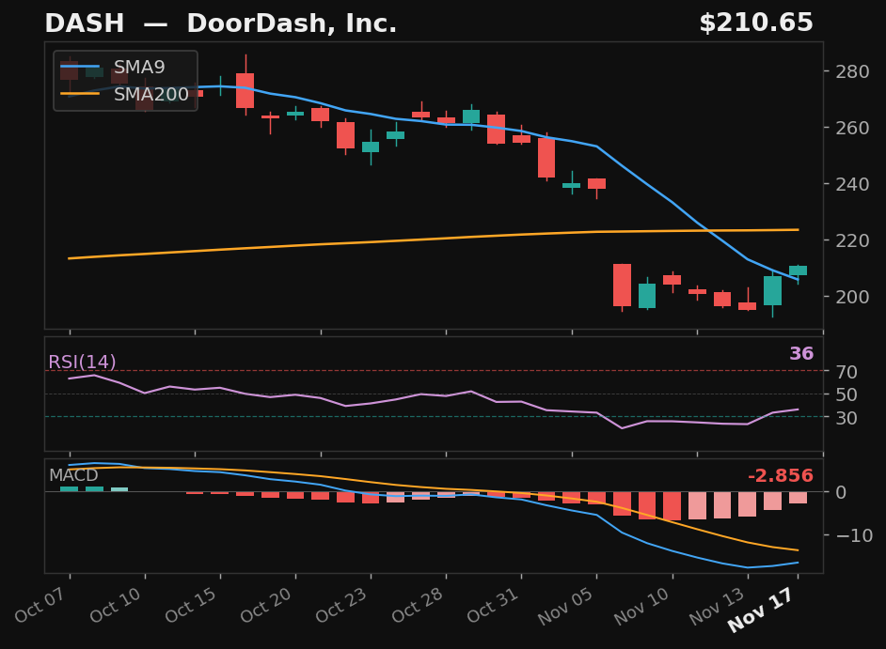Click the RSI 50 axis label

click(847, 394)
